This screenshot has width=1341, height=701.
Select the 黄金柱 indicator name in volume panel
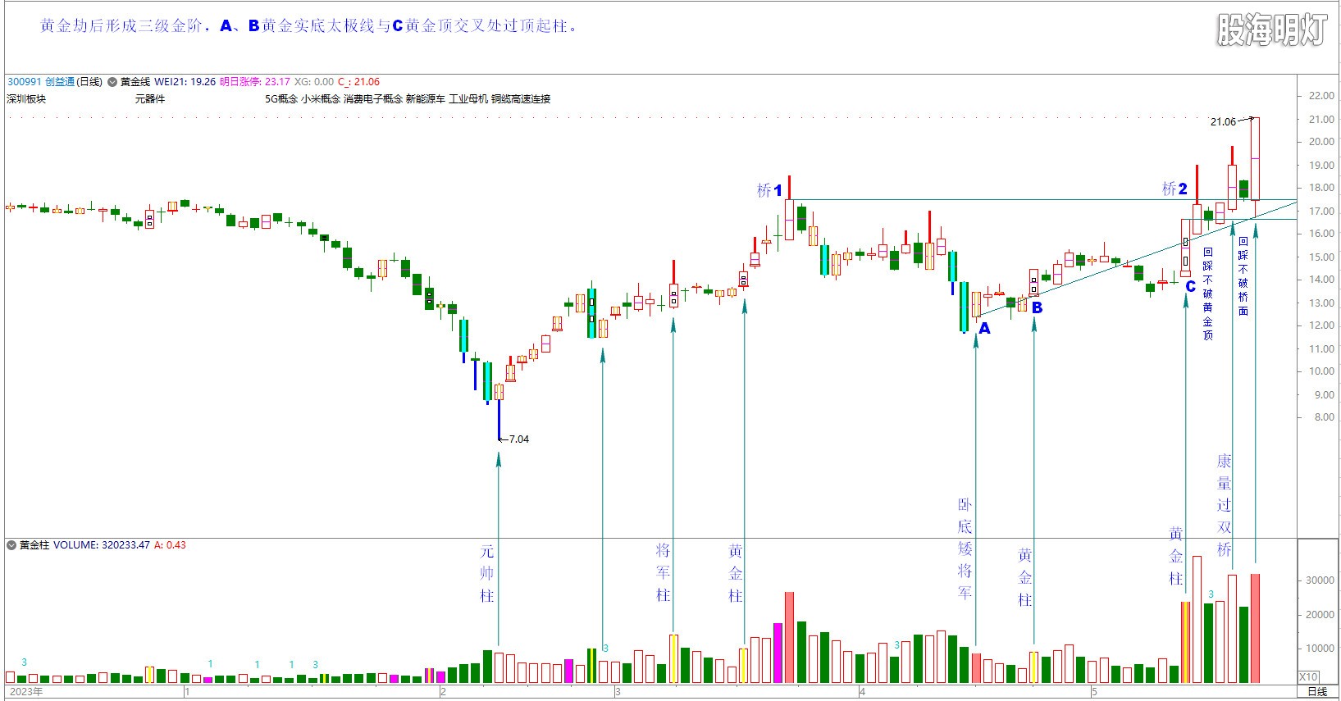point(34,545)
